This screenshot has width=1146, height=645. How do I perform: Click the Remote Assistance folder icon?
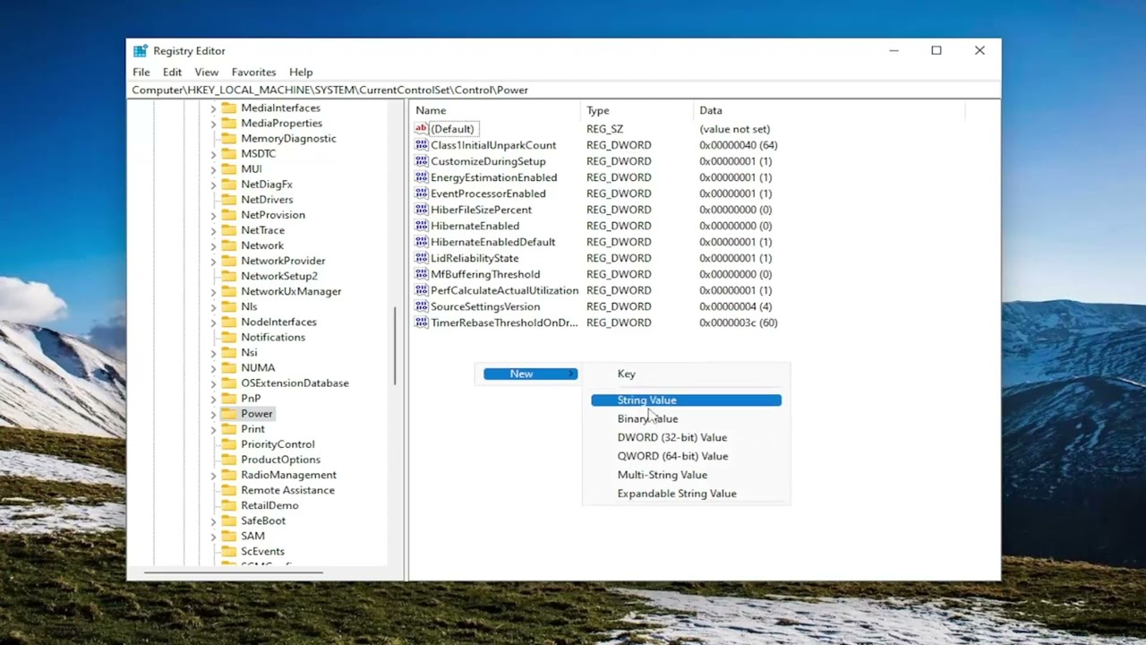228,490
